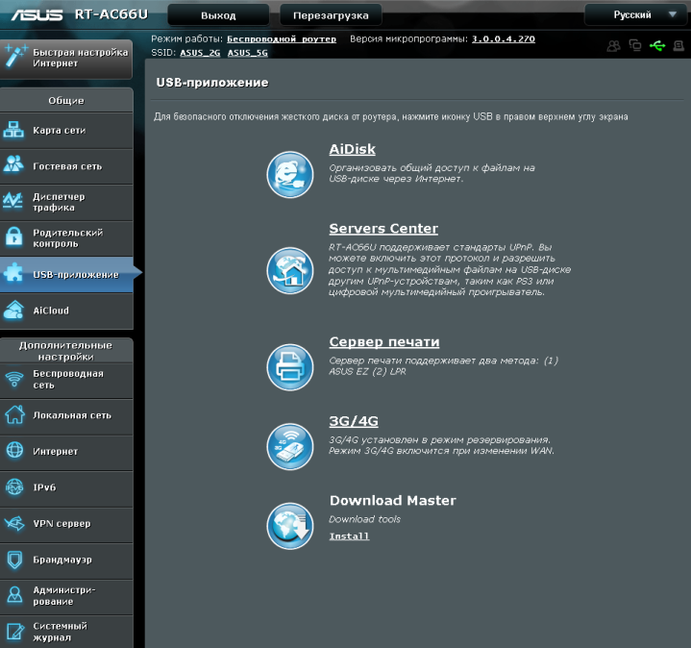The image size is (691, 648).
Task: Open Интернет settings in sidebar
Action: click(x=66, y=452)
